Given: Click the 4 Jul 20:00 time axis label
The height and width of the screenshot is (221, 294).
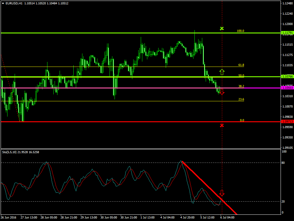Looking at the screenshot, I should point(187,217).
